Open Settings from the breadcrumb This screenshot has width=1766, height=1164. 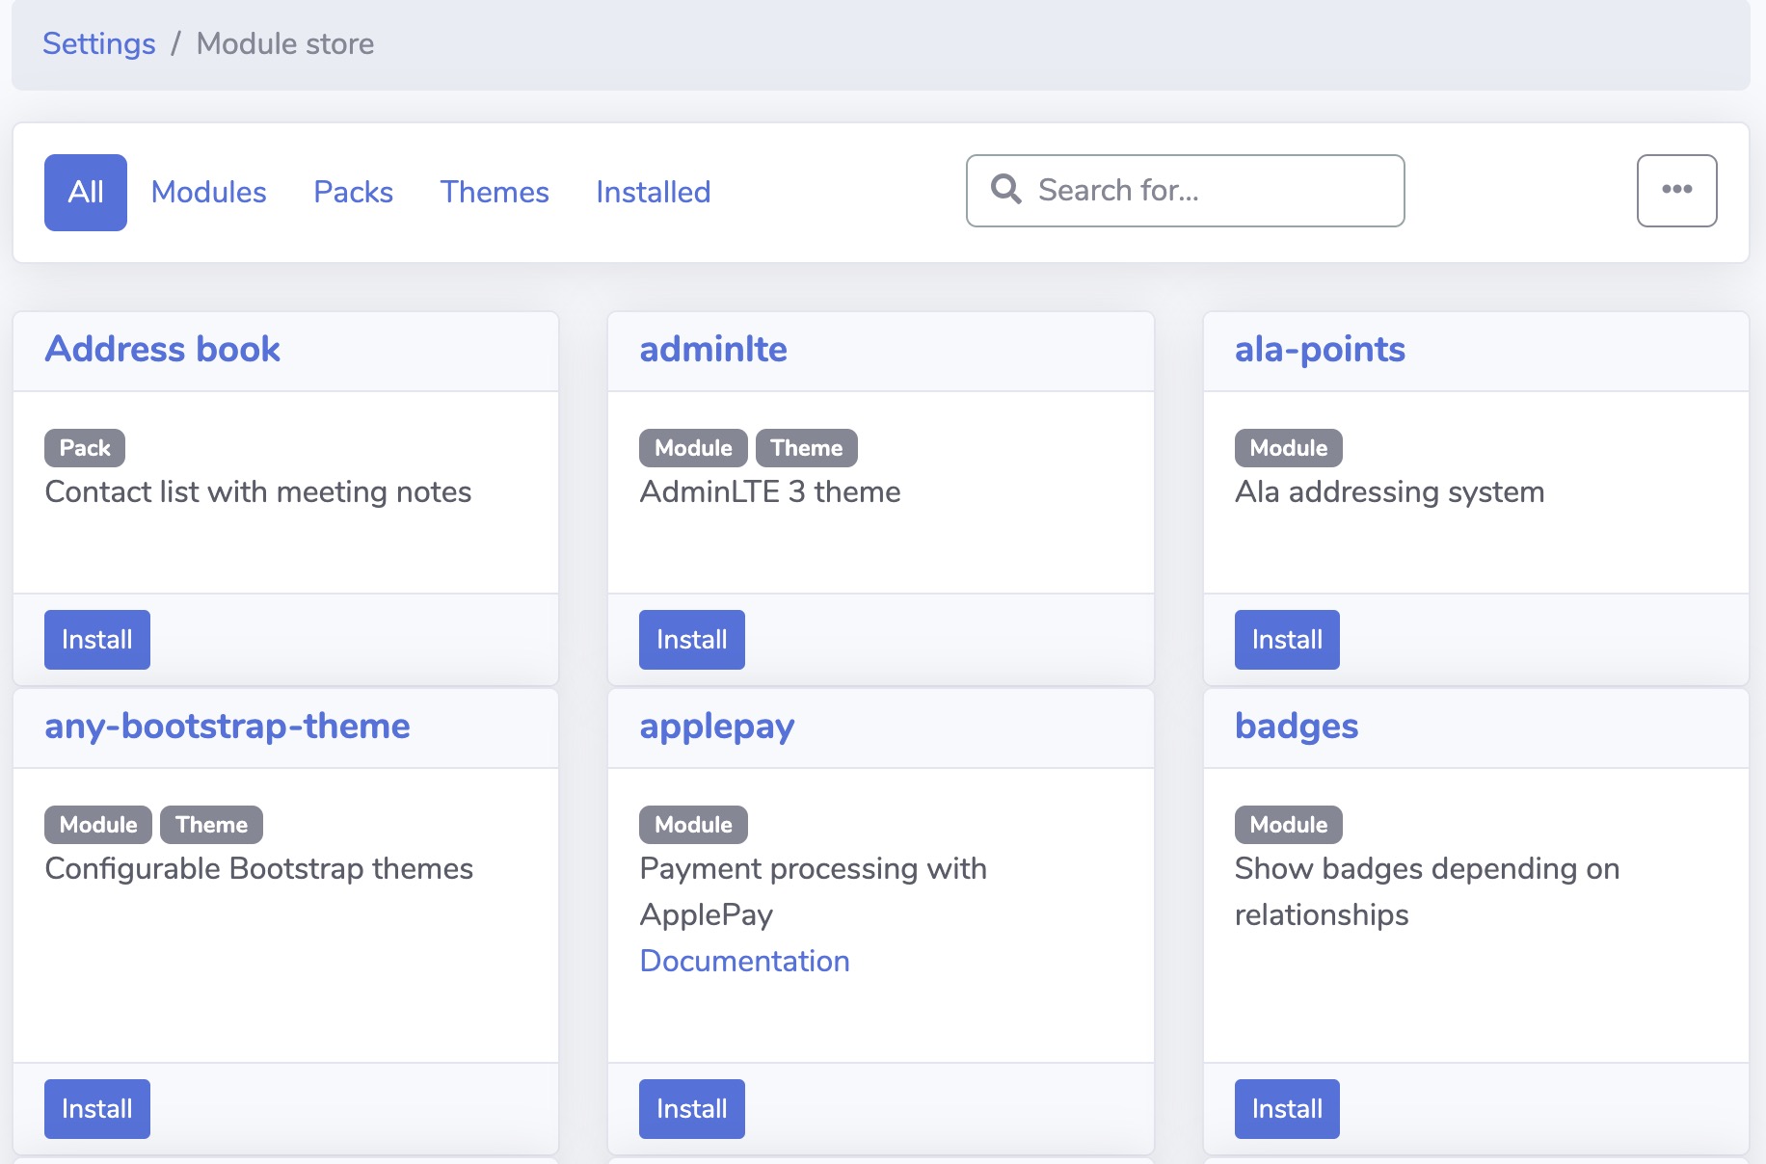(x=98, y=43)
